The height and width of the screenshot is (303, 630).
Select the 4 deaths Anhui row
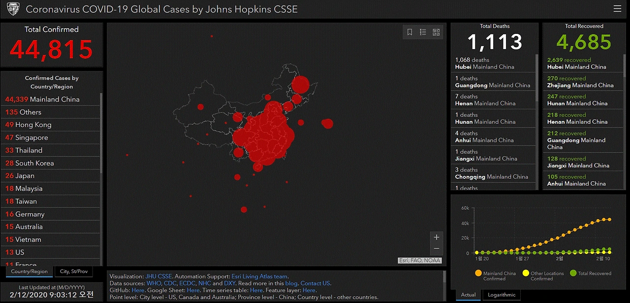(493, 137)
